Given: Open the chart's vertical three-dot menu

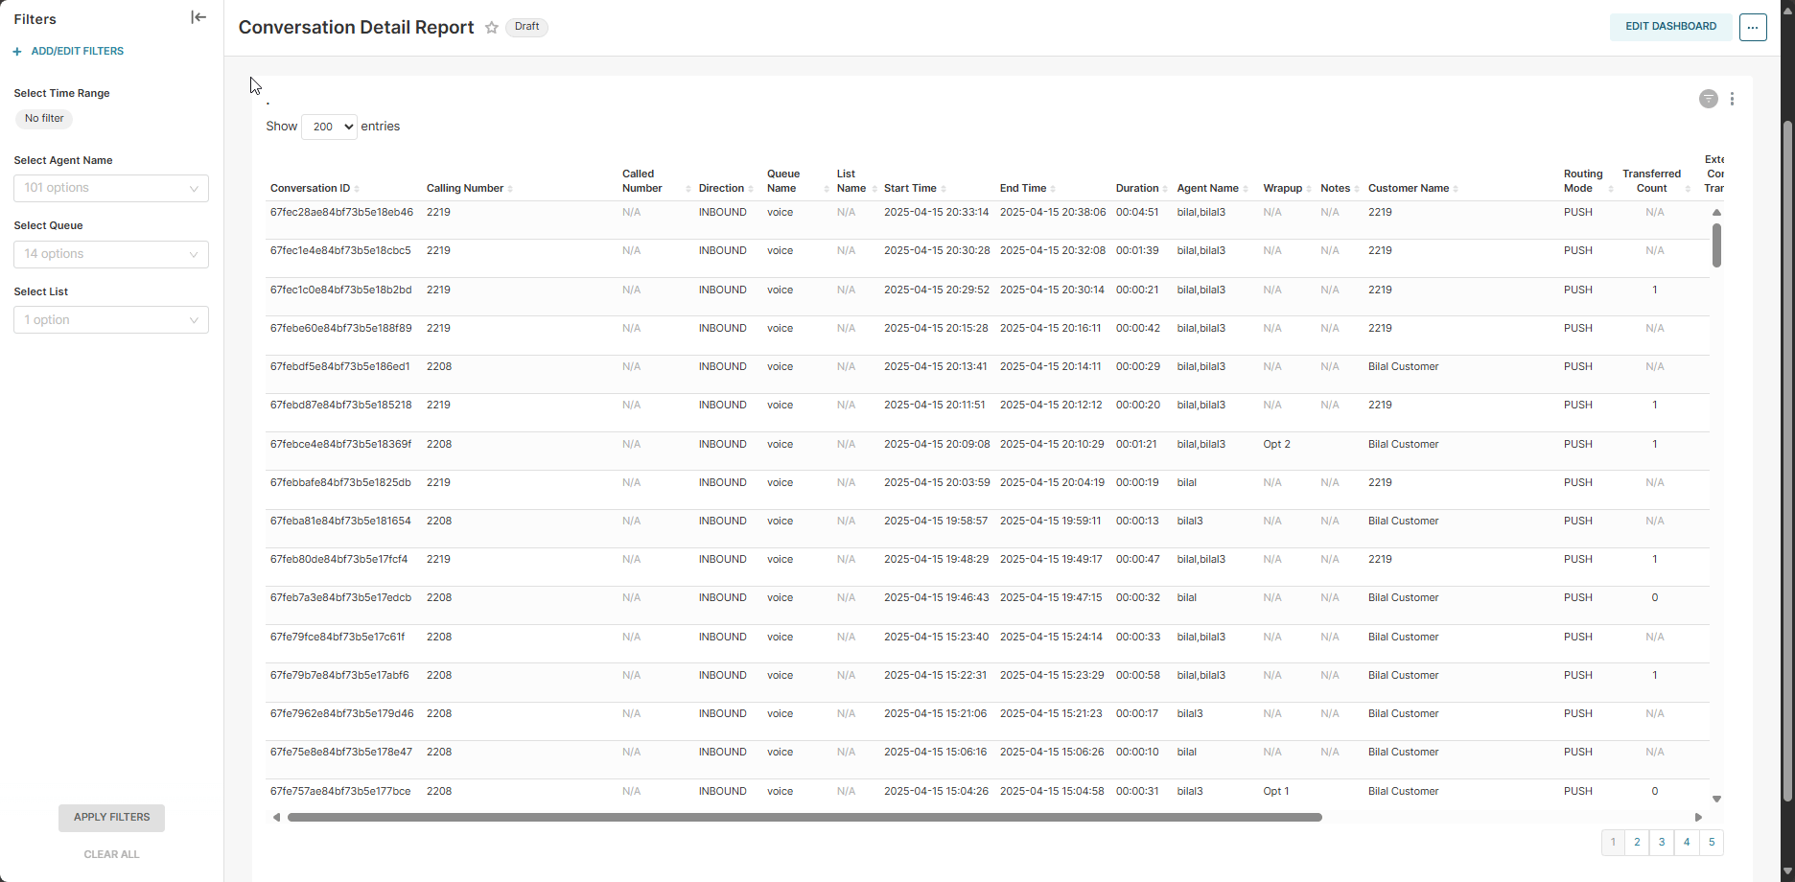Looking at the screenshot, I should click(1732, 99).
